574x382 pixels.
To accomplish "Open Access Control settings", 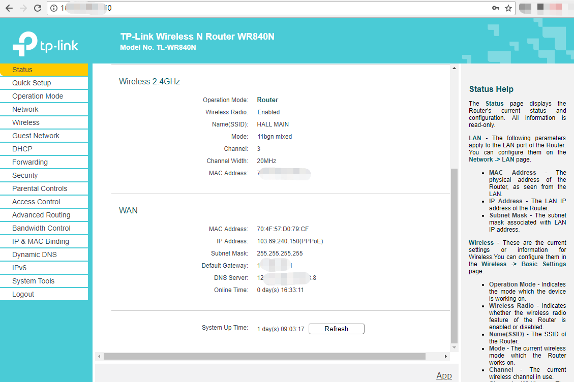I will [44, 202].
